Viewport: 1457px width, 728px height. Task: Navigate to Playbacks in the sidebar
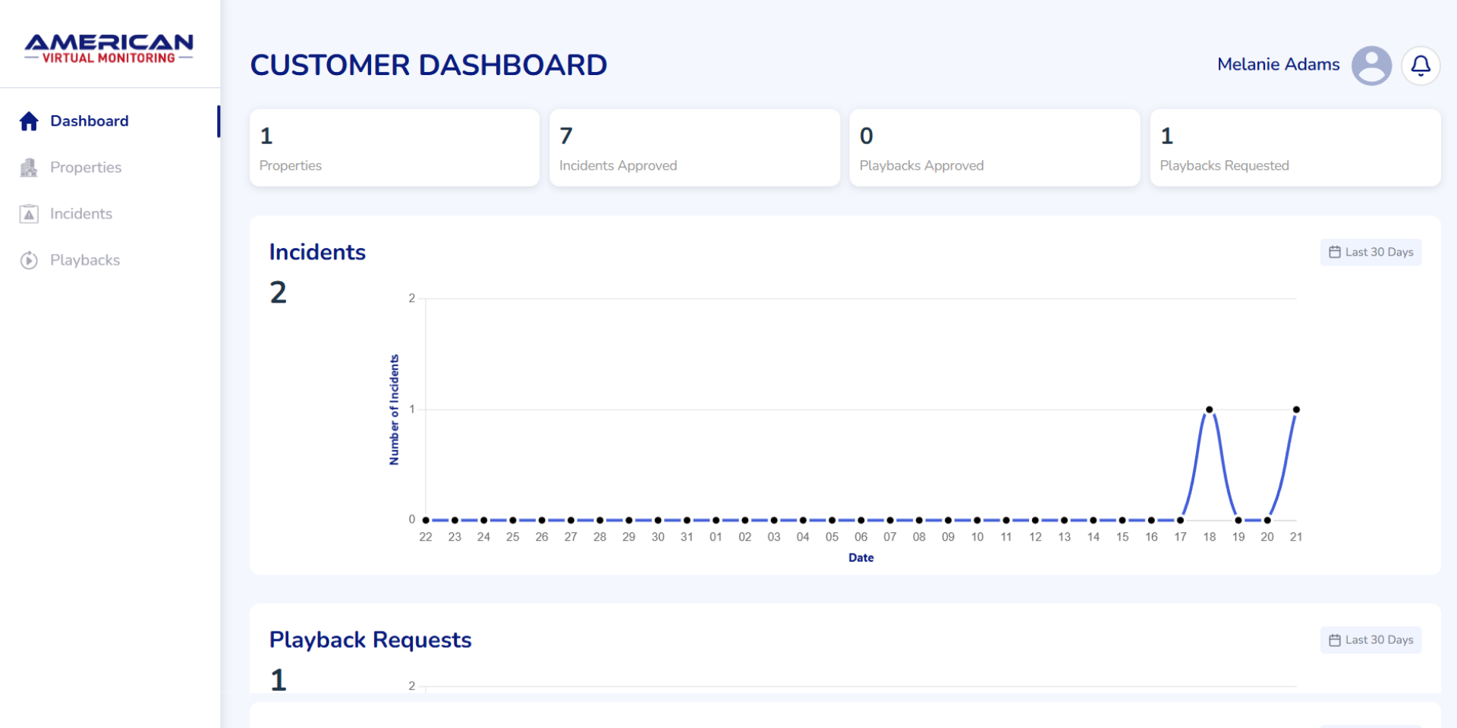(x=85, y=260)
